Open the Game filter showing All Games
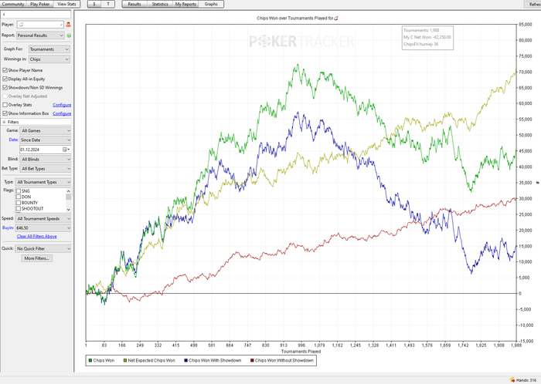 point(46,131)
